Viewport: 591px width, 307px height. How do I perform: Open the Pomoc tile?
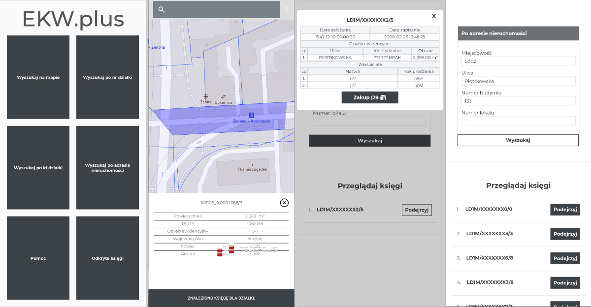coord(38,258)
